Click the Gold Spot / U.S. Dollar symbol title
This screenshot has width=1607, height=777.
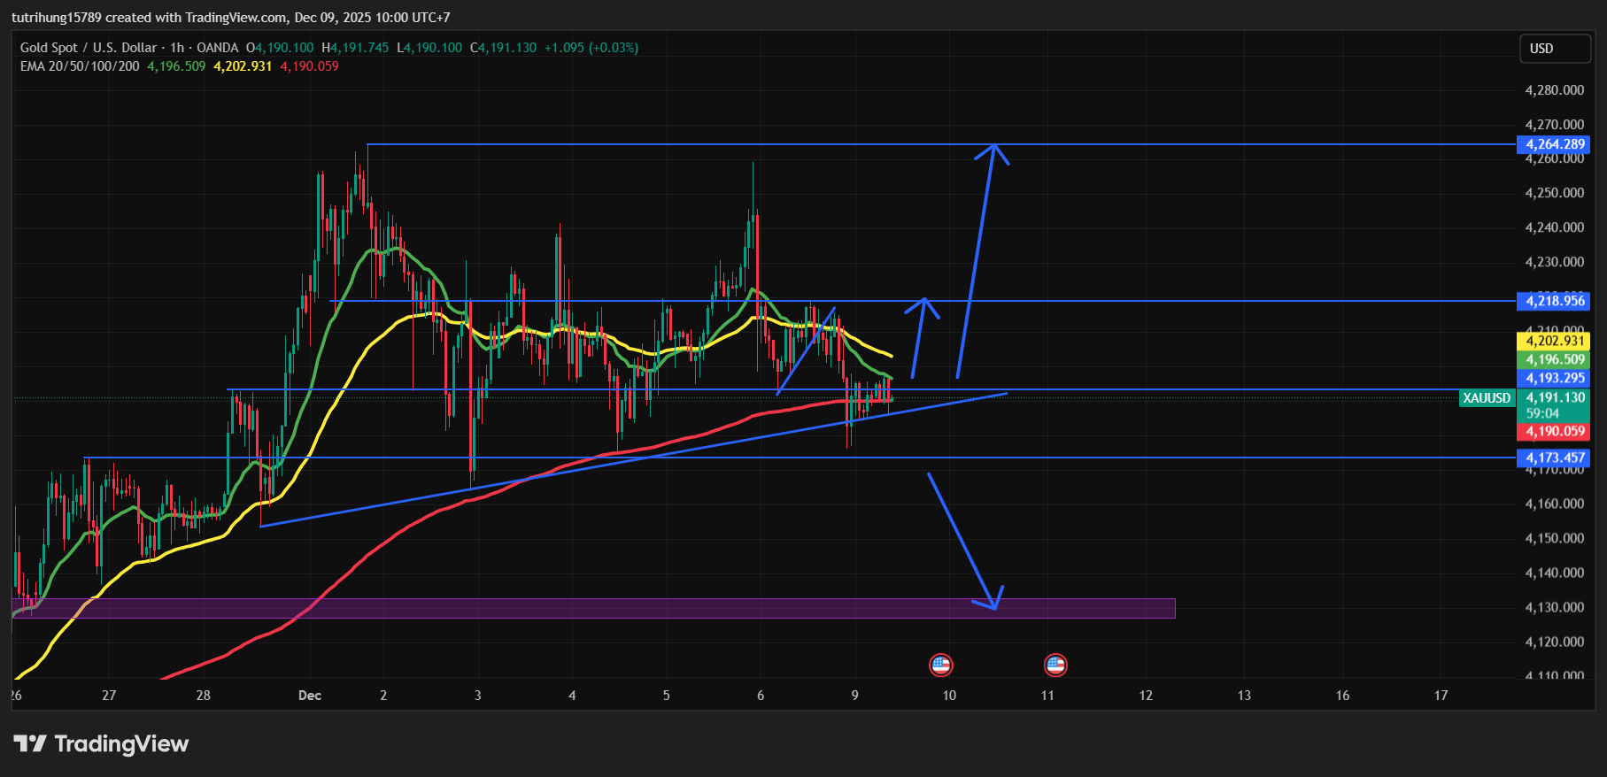coord(88,48)
